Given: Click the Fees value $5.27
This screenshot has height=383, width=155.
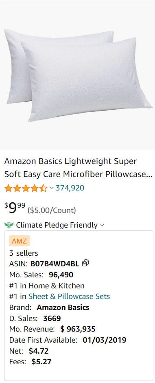Looking at the screenshot, I should [41, 361].
